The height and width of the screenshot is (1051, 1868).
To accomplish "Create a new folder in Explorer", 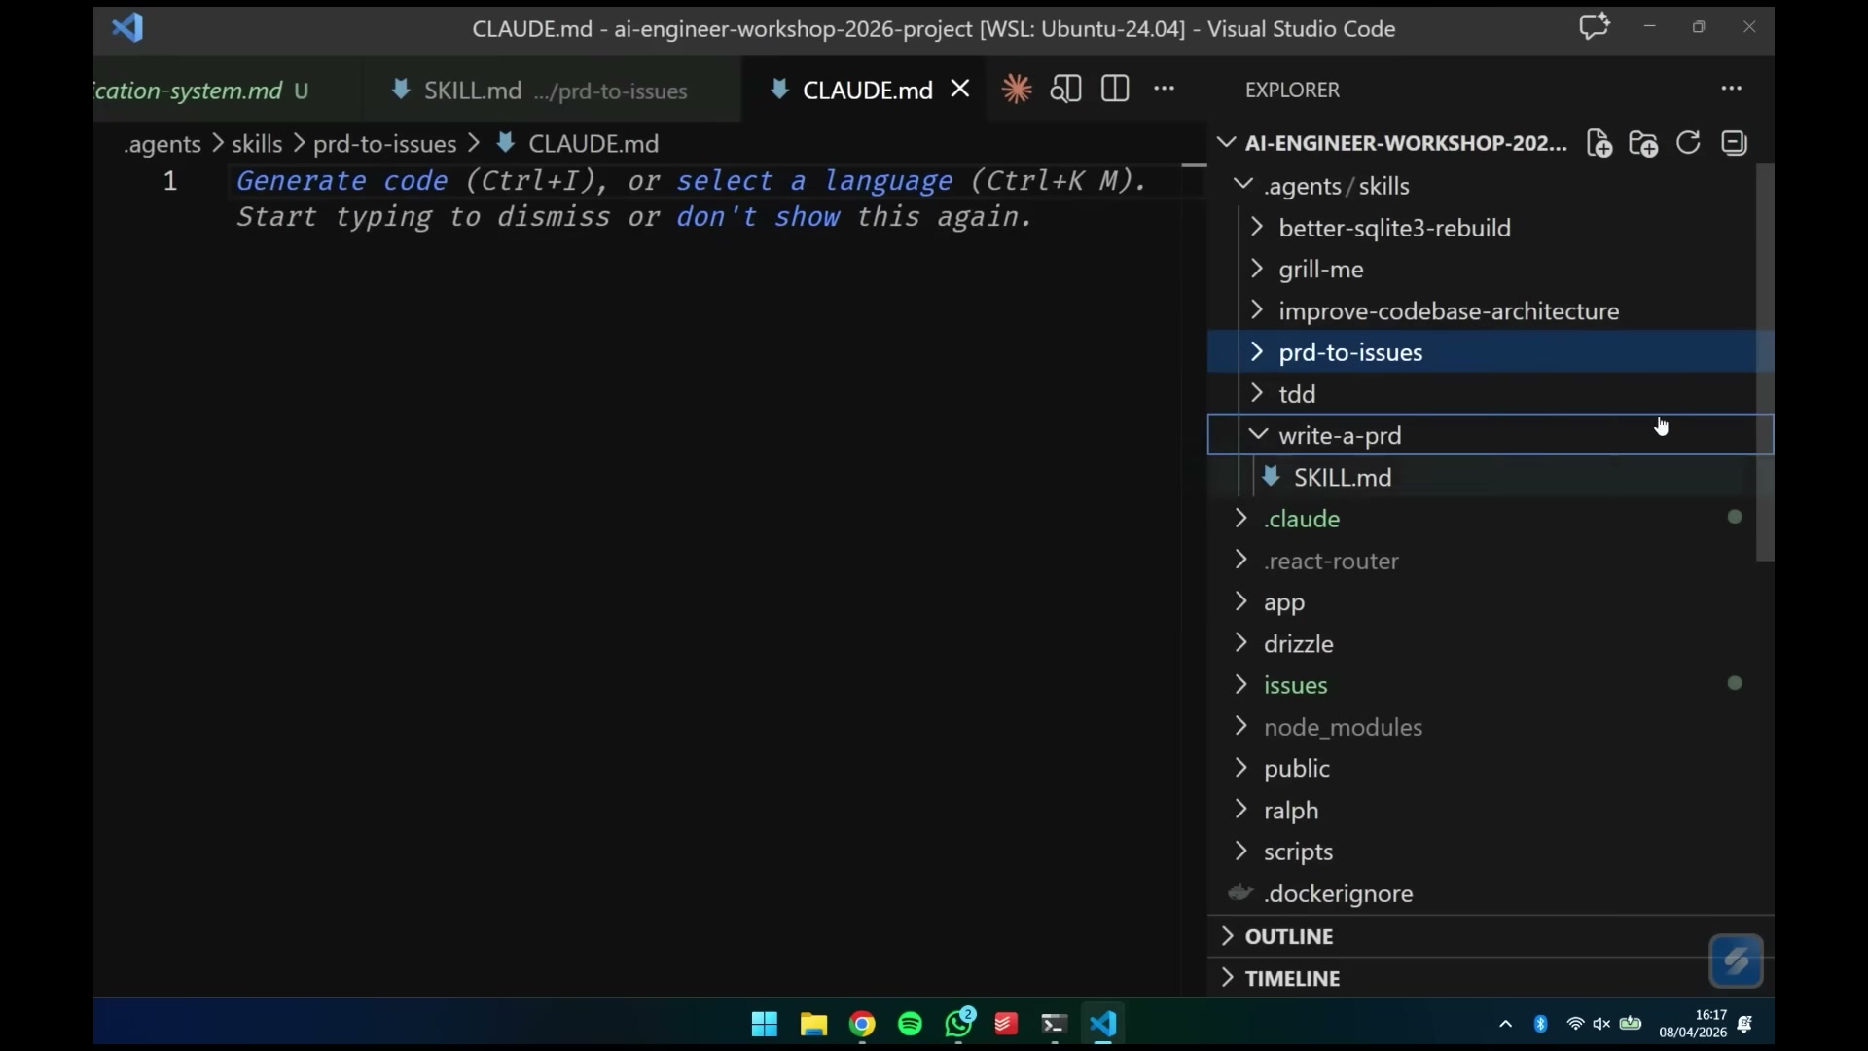I will pyautogui.click(x=1643, y=144).
